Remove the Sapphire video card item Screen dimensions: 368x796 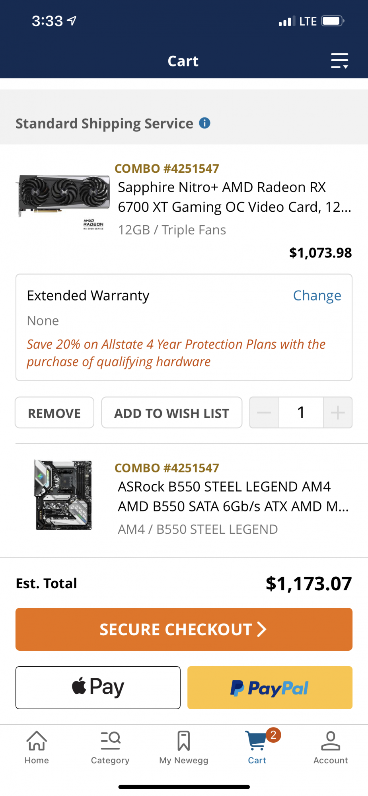pyautogui.click(x=55, y=413)
